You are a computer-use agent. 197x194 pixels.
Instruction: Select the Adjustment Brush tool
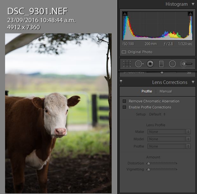pyautogui.click(x=187, y=64)
